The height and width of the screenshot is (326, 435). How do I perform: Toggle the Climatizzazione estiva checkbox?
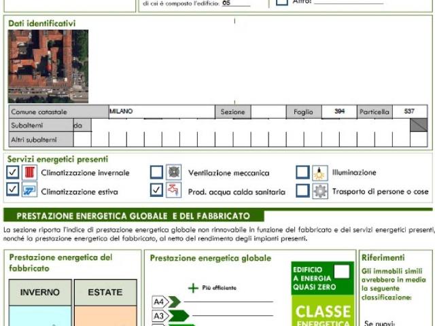pyautogui.click(x=13, y=189)
